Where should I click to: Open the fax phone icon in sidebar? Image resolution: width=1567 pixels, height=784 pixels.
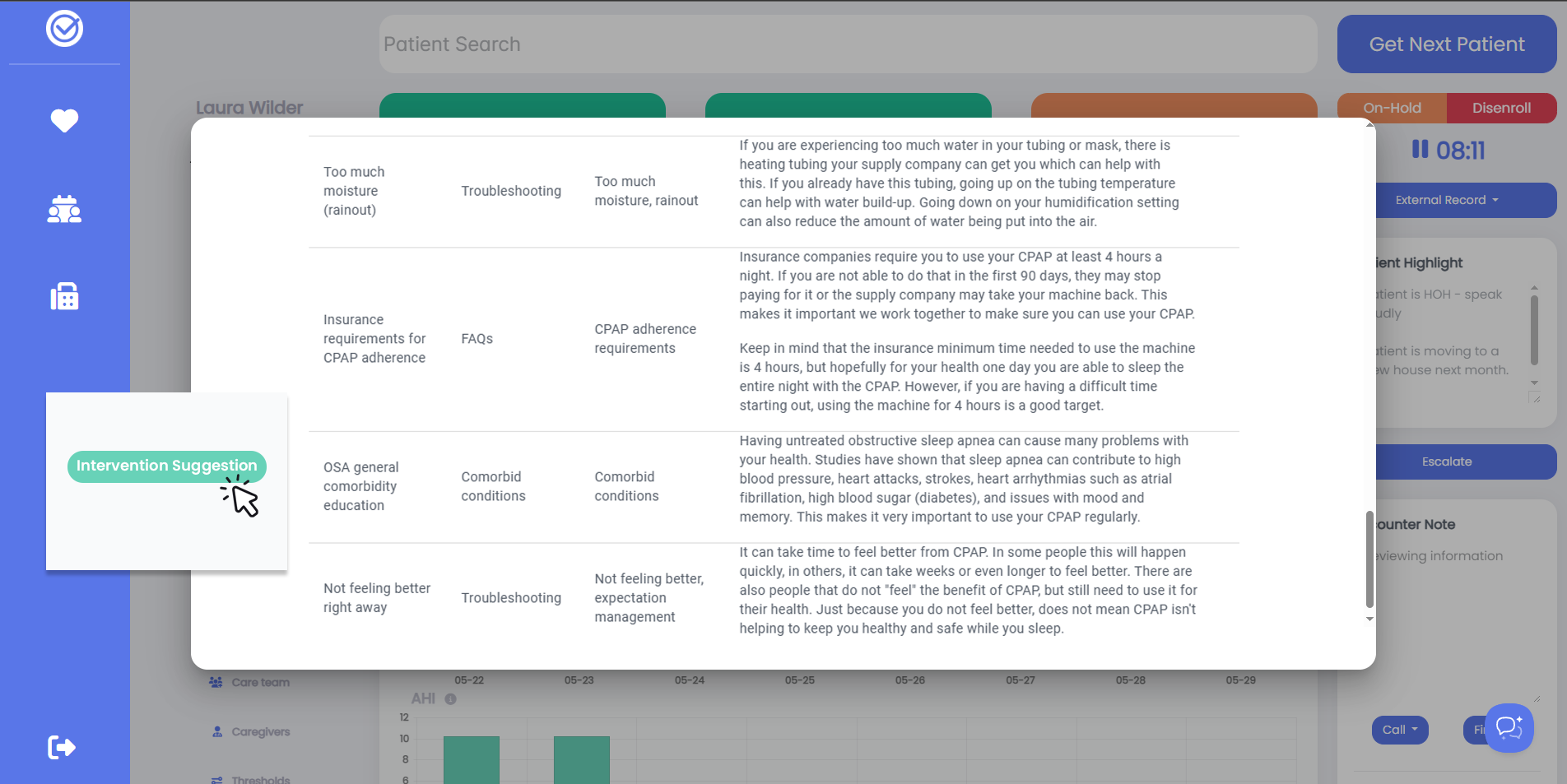[64, 296]
